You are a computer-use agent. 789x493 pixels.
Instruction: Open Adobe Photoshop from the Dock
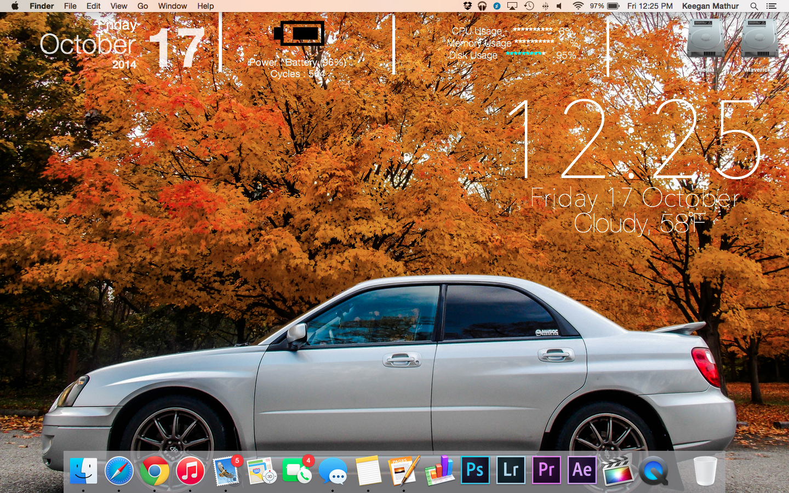coord(475,470)
